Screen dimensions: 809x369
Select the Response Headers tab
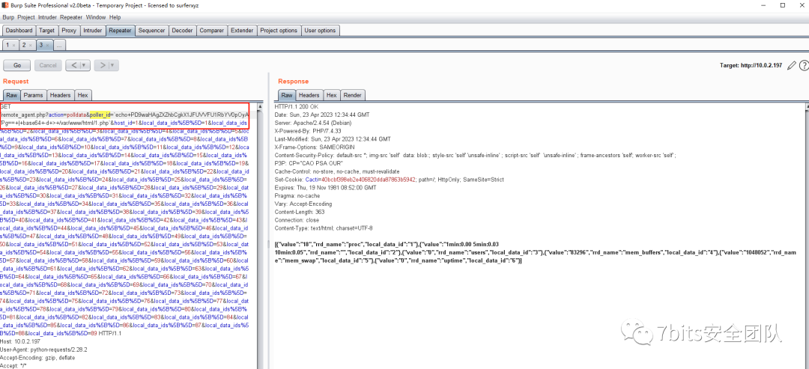click(x=309, y=95)
